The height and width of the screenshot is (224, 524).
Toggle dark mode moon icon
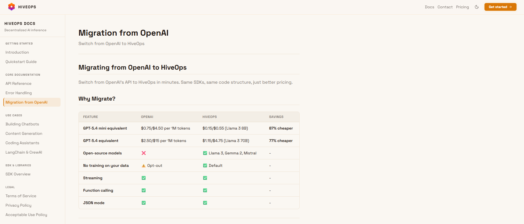pos(477,7)
